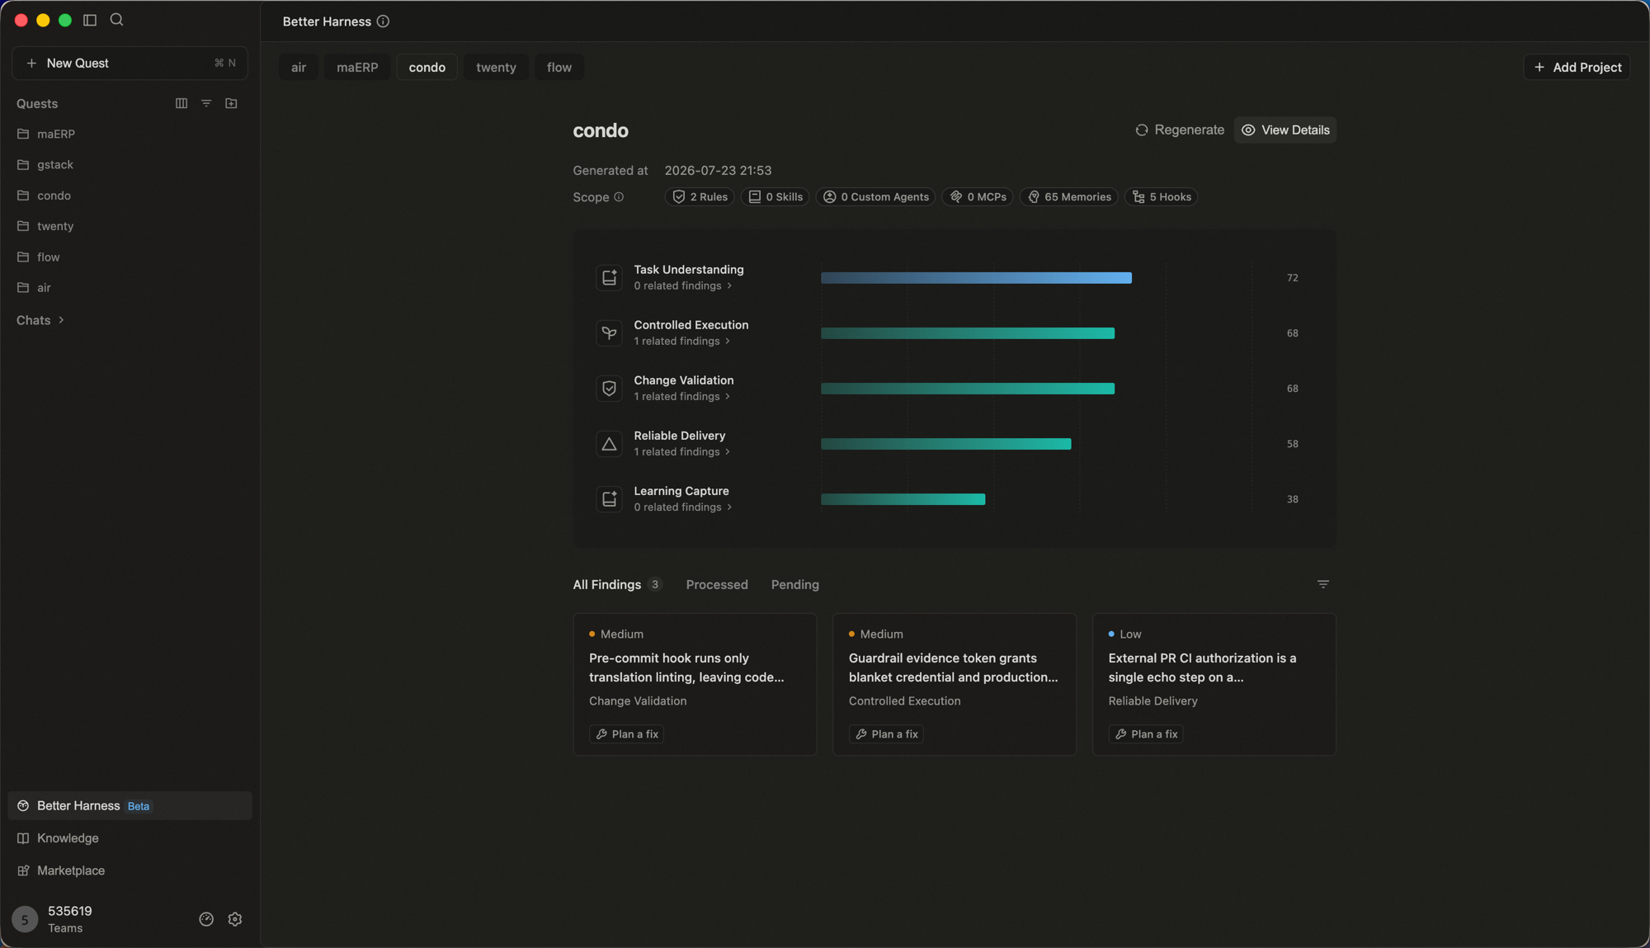Click the 0 MCPs scope chip
The width and height of the screenshot is (1650, 948).
pos(978,197)
